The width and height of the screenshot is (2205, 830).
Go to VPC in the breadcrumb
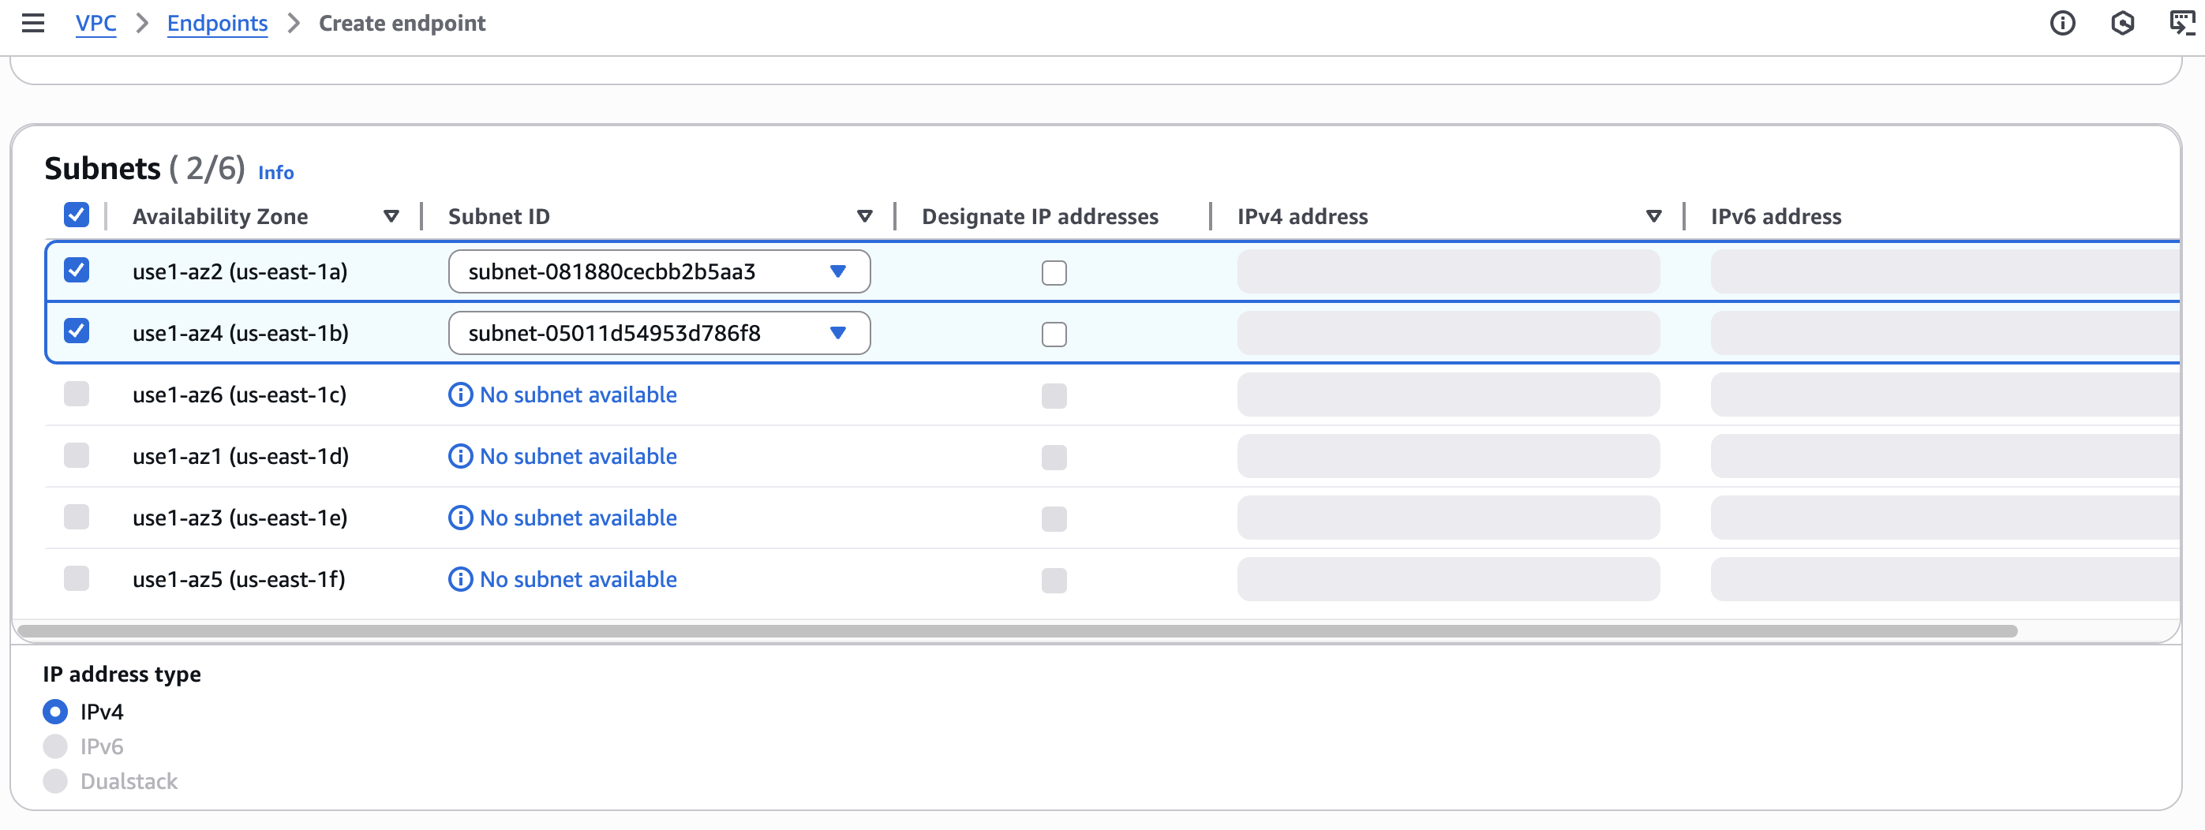(95, 23)
